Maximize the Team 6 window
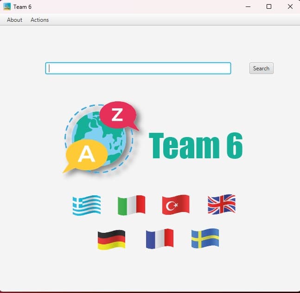300x293 pixels. 269,6
